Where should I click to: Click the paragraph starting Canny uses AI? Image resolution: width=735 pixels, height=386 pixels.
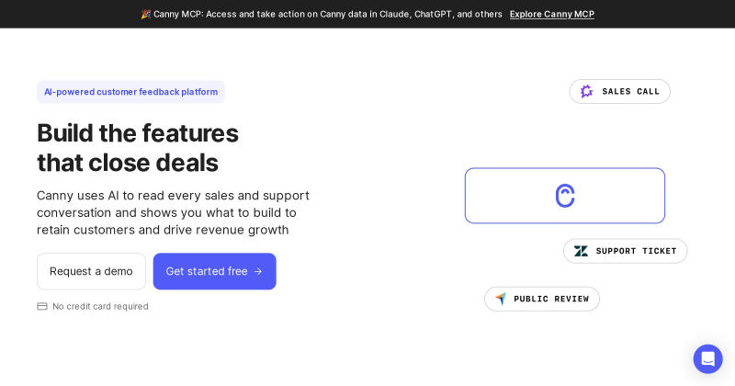click(173, 212)
